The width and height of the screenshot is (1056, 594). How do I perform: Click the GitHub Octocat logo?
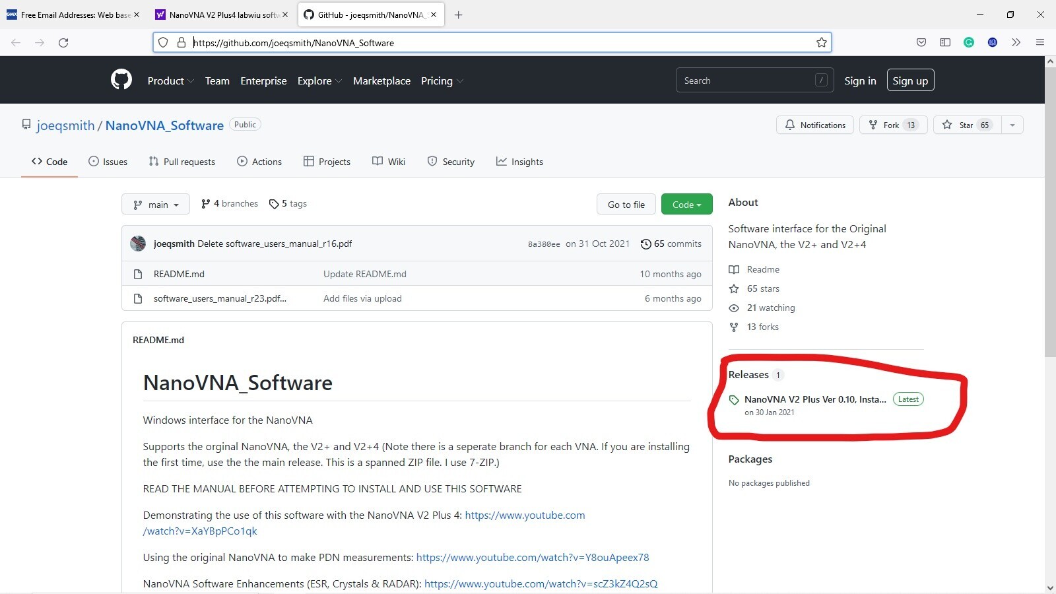click(121, 80)
